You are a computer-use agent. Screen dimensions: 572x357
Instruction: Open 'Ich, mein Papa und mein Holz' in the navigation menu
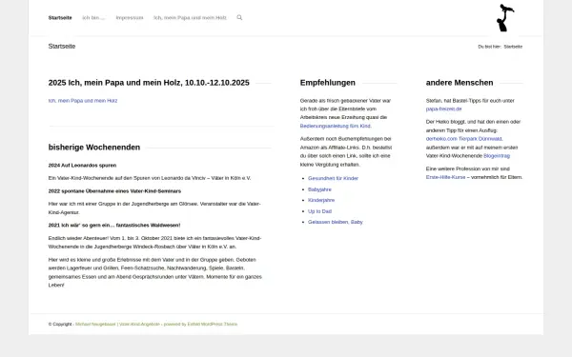[x=190, y=18]
